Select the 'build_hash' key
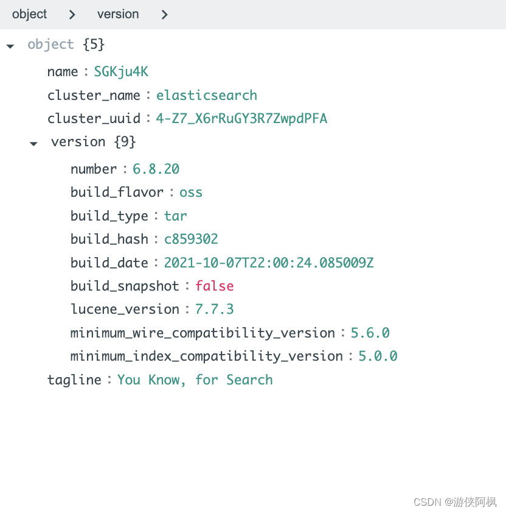The height and width of the screenshot is (513, 506). pyautogui.click(x=109, y=239)
